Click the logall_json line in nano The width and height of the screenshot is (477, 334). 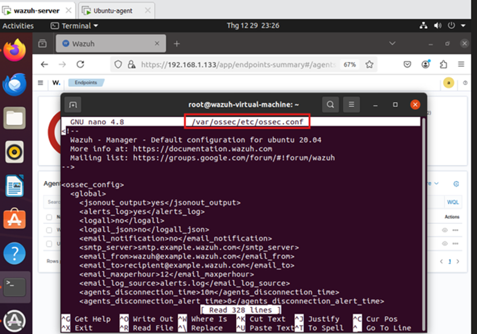pyautogui.click(x=144, y=230)
